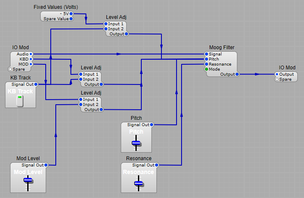This screenshot has height=198, width=304.
Task: Select the Fixed Values (Volts) module label
Action: tap(56, 7)
